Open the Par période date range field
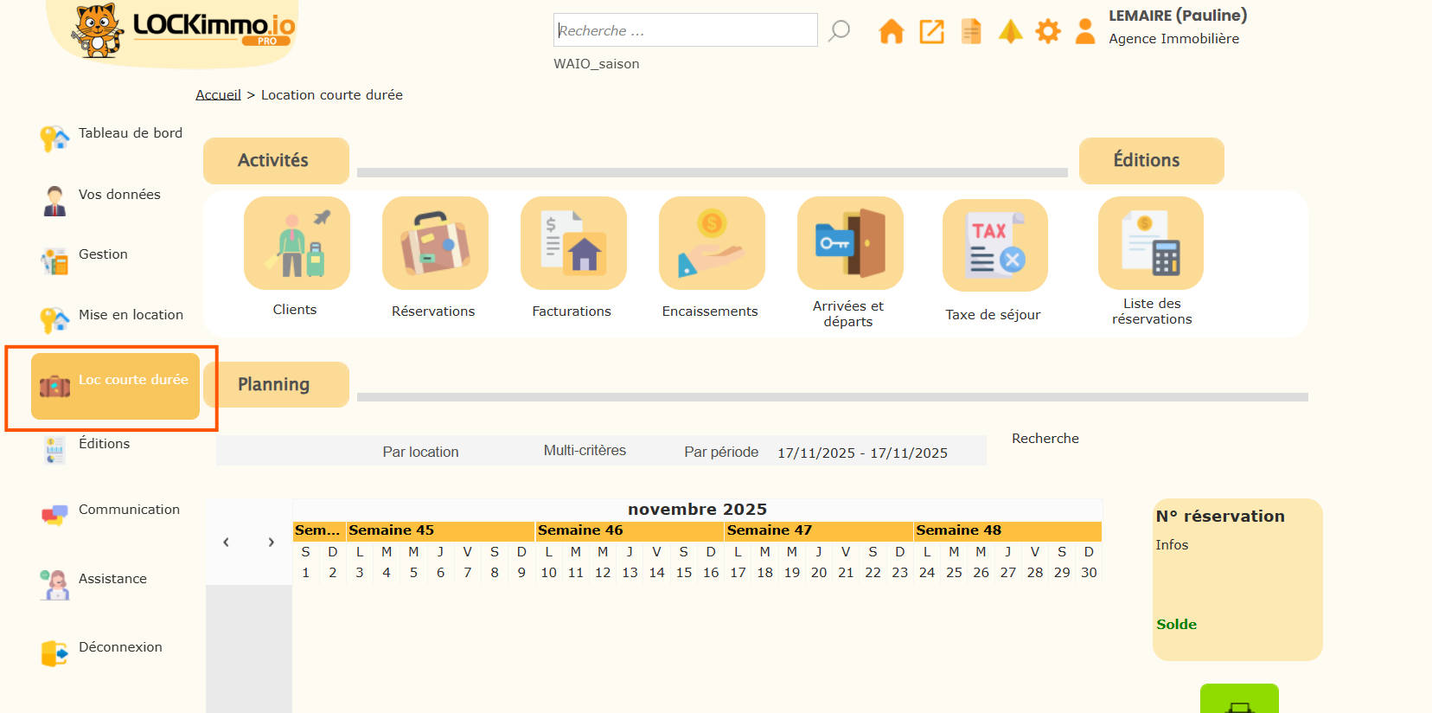The height and width of the screenshot is (713, 1432). (x=862, y=453)
